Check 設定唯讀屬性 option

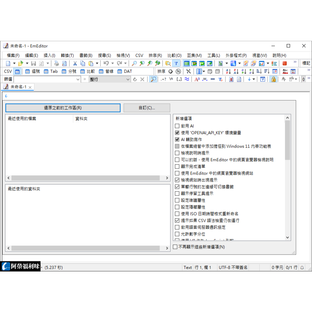click(177, 200)
